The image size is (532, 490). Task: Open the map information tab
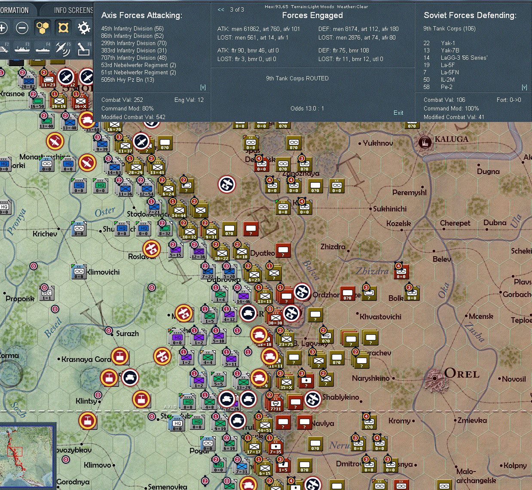[15, 10]
